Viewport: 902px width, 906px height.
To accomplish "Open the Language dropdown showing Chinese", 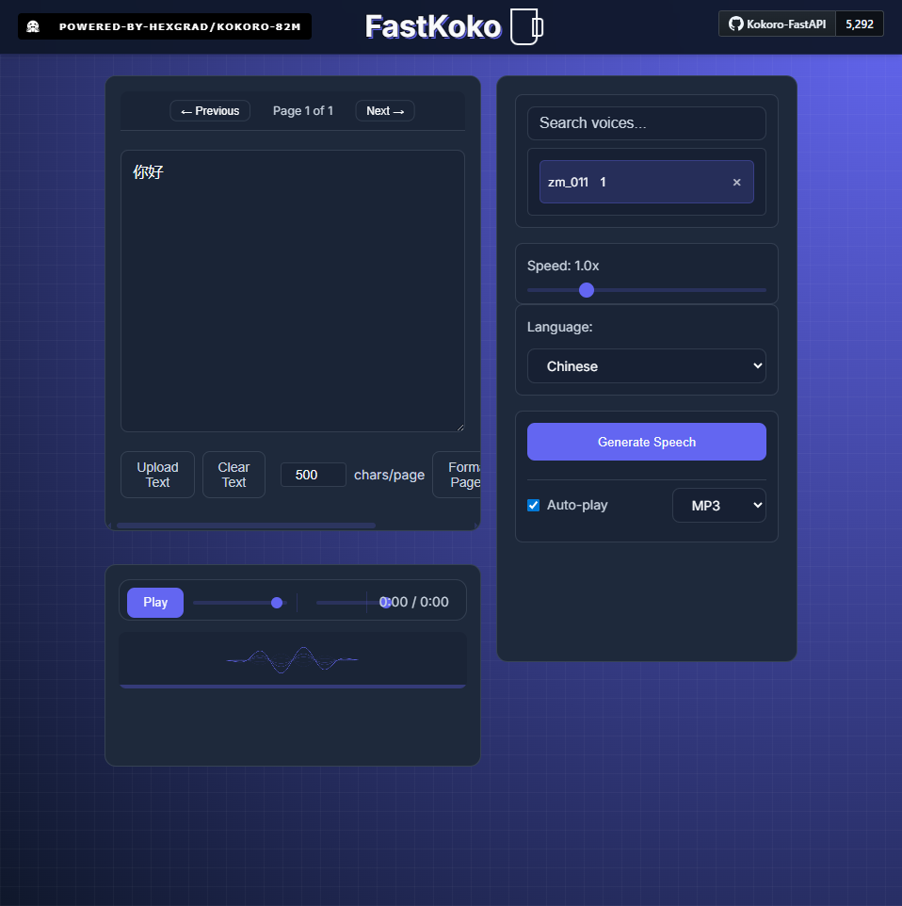I will click(x=647, y=366).
